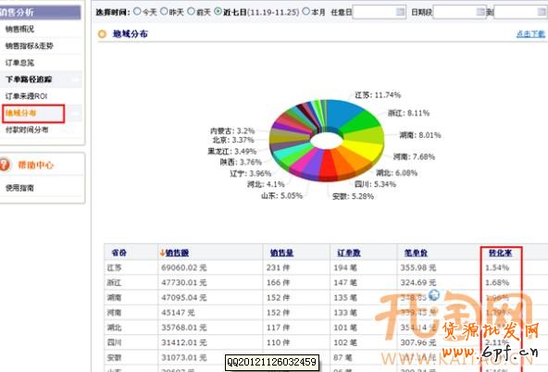Screen dimensions: 548x372
Task: Click the pie label 江苏: 11.74%
Action: 378,95
